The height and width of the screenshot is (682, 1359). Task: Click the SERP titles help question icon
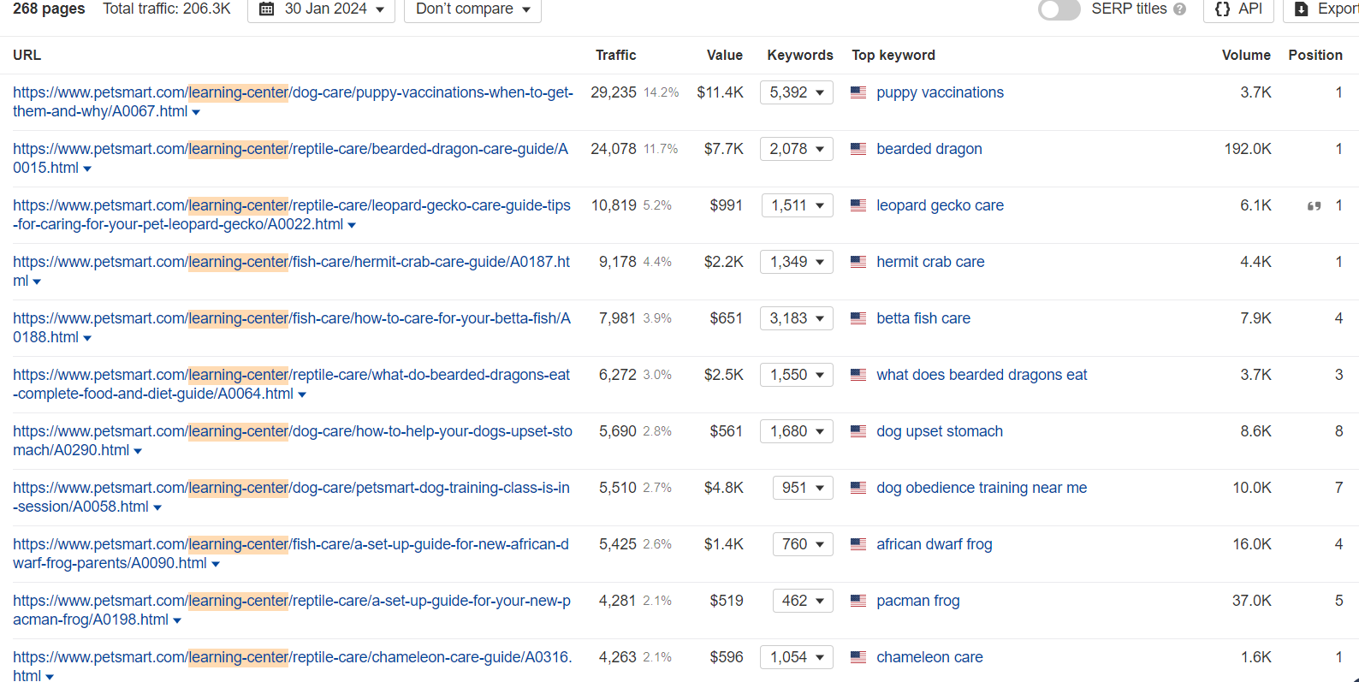point(1180,9)
